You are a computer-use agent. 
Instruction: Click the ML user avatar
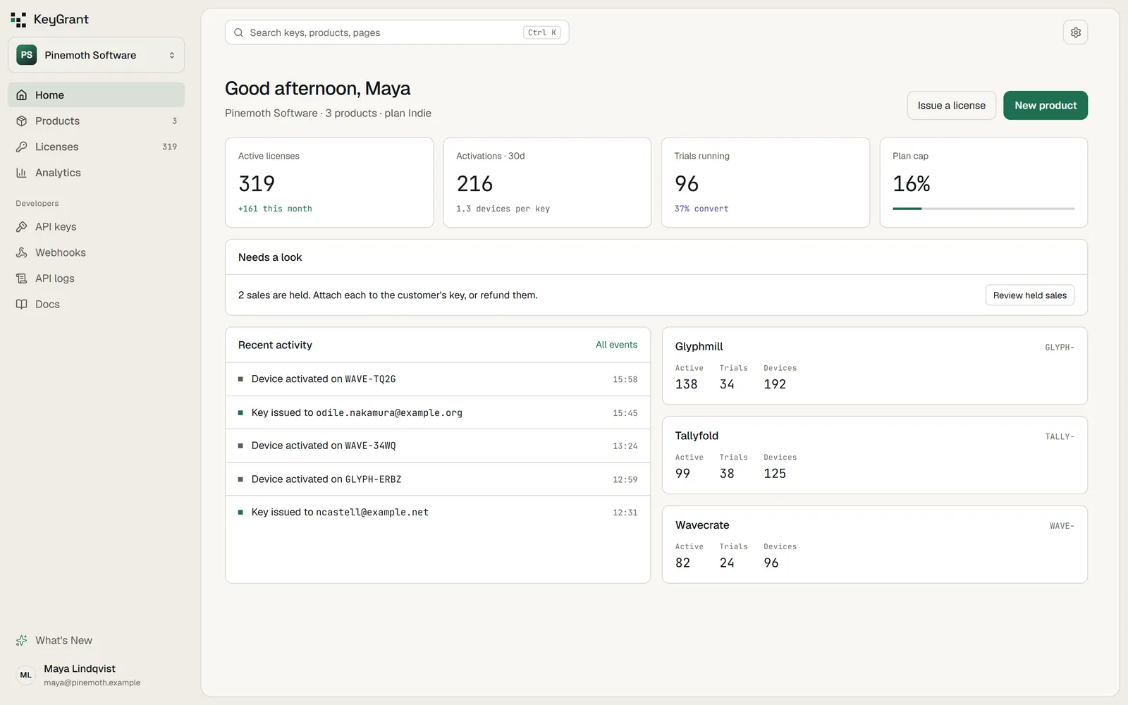tap(26, 675)
